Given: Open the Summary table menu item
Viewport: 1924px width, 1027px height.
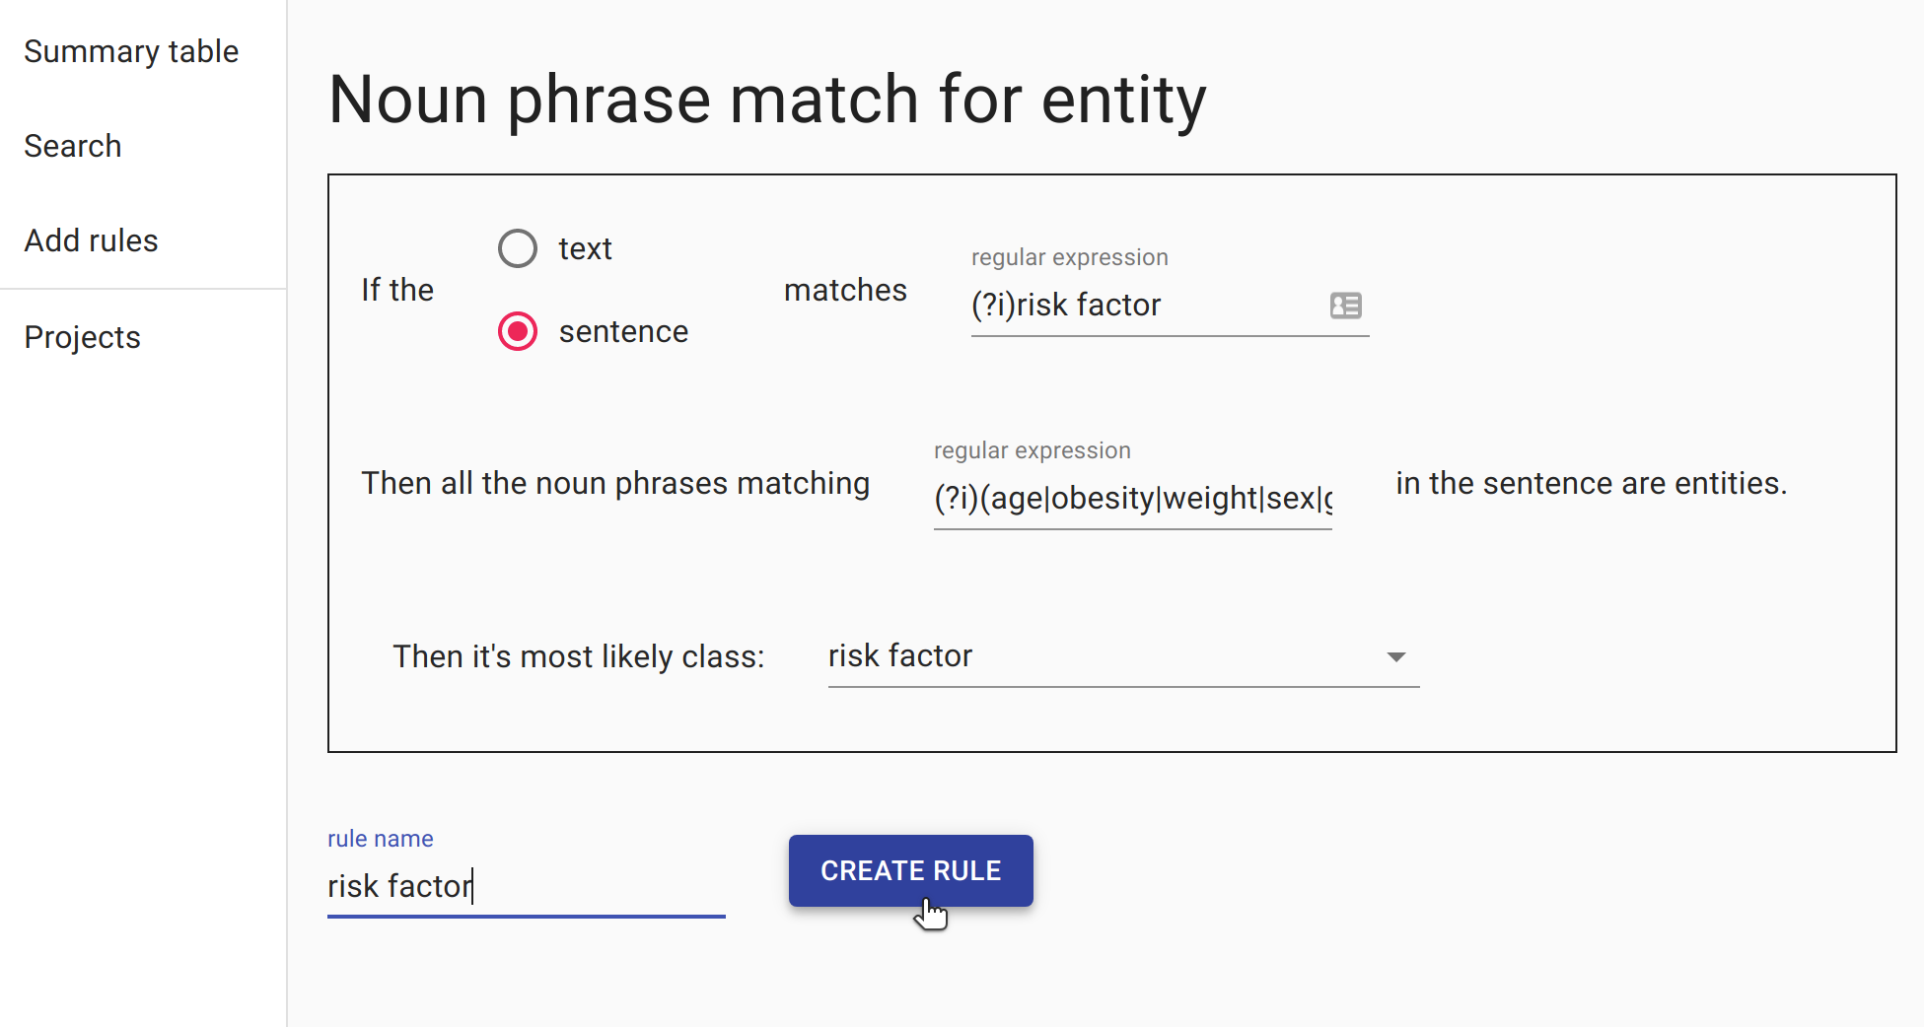Looking at the screenshot, I should (x=131, y=51).
